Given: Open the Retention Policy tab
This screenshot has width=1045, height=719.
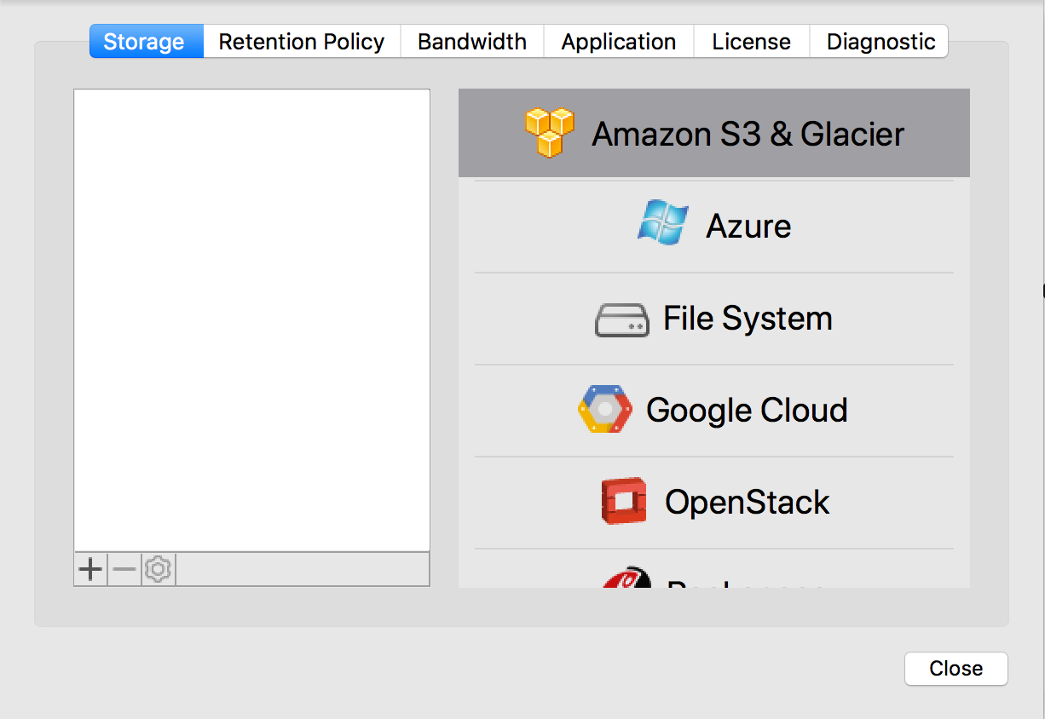Looking at the screenshot, I should 302,42.
